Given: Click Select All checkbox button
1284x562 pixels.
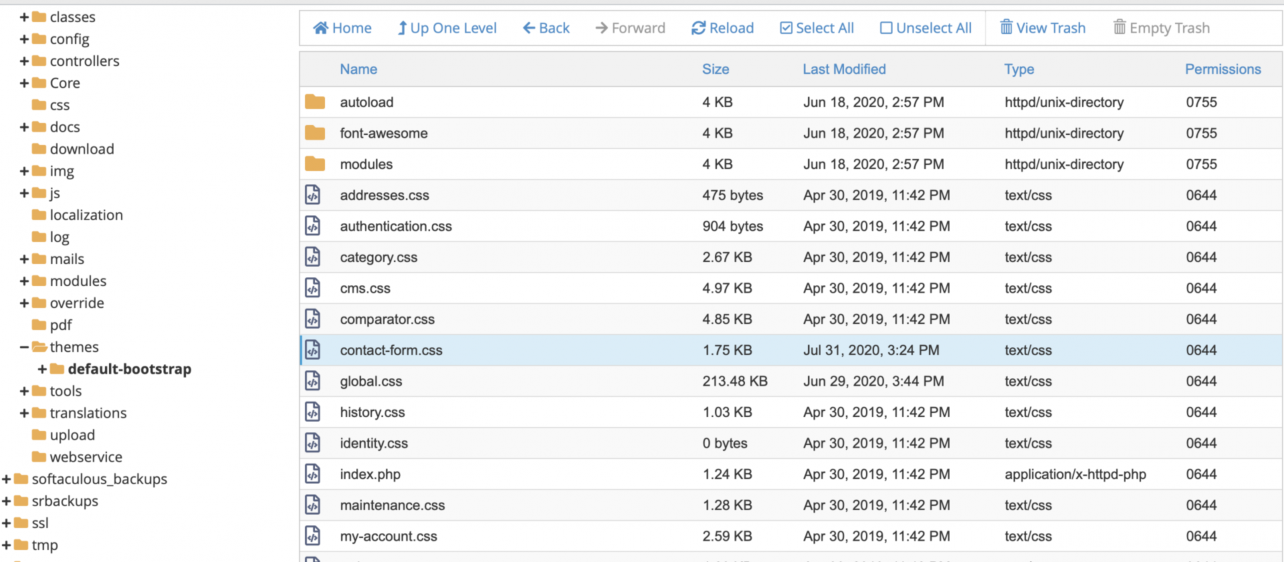Looking at the screenshot, I should (817, 27).
